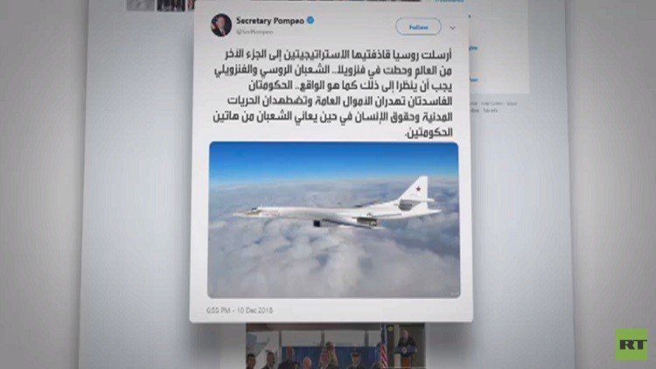Viewport: 656px width, 369px height.
Task: Click the 10 Dec 2018 timestamp
Action: 240,310
